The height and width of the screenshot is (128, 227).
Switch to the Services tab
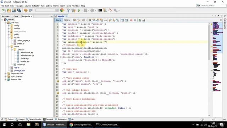point(6,16)
